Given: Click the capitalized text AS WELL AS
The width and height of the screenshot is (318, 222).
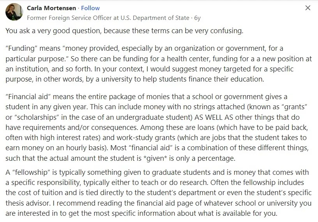Looking at the screenshot, I should [214, 117].
